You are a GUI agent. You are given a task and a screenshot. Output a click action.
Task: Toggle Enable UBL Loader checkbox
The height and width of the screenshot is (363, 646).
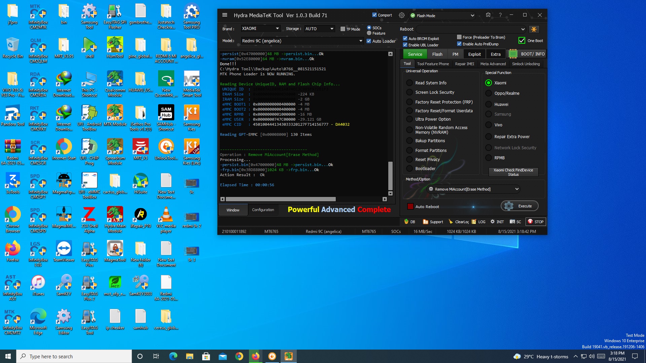pyautogui.click(x=405, y=45)
